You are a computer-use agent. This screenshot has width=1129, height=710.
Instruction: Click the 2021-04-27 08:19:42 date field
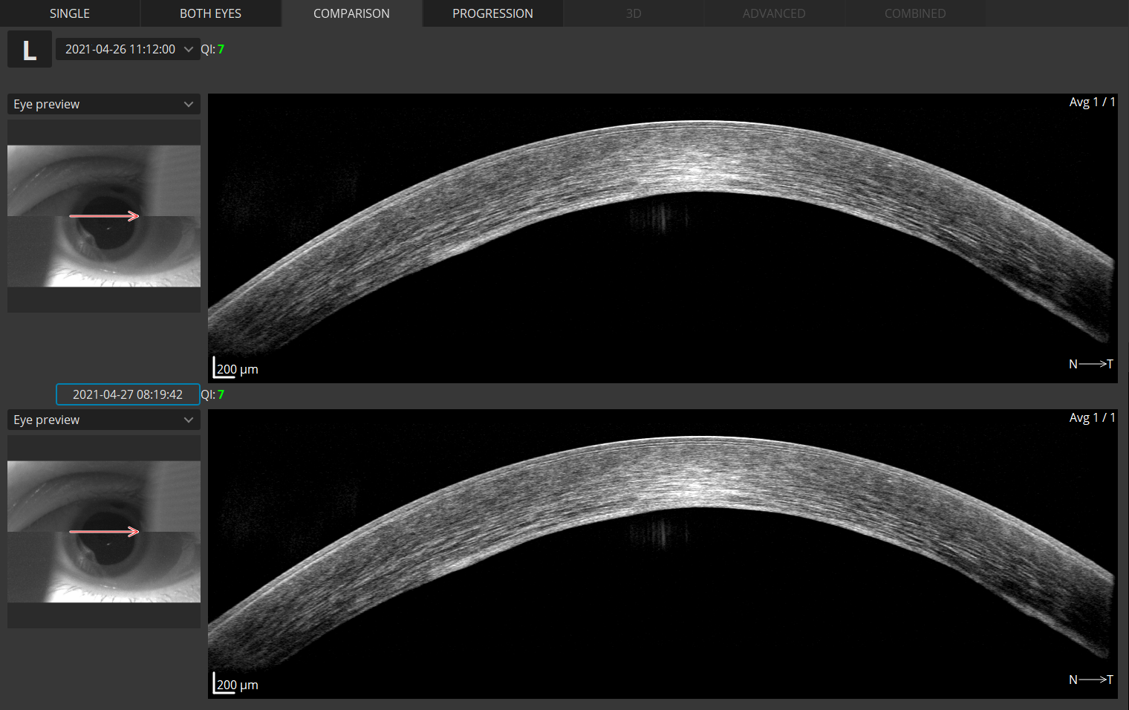(x=127, y=394)
